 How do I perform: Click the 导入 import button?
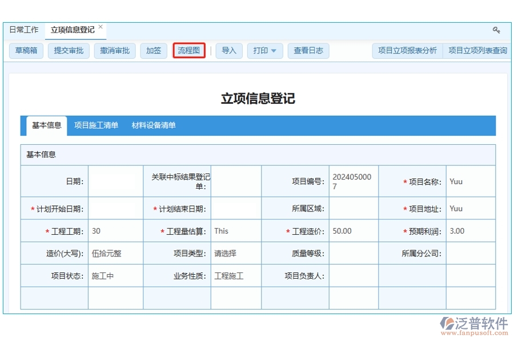pyautogui.click(x=229, y=50)
